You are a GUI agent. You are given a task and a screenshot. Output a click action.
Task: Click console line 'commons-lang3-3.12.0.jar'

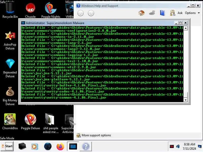[60, 49]
